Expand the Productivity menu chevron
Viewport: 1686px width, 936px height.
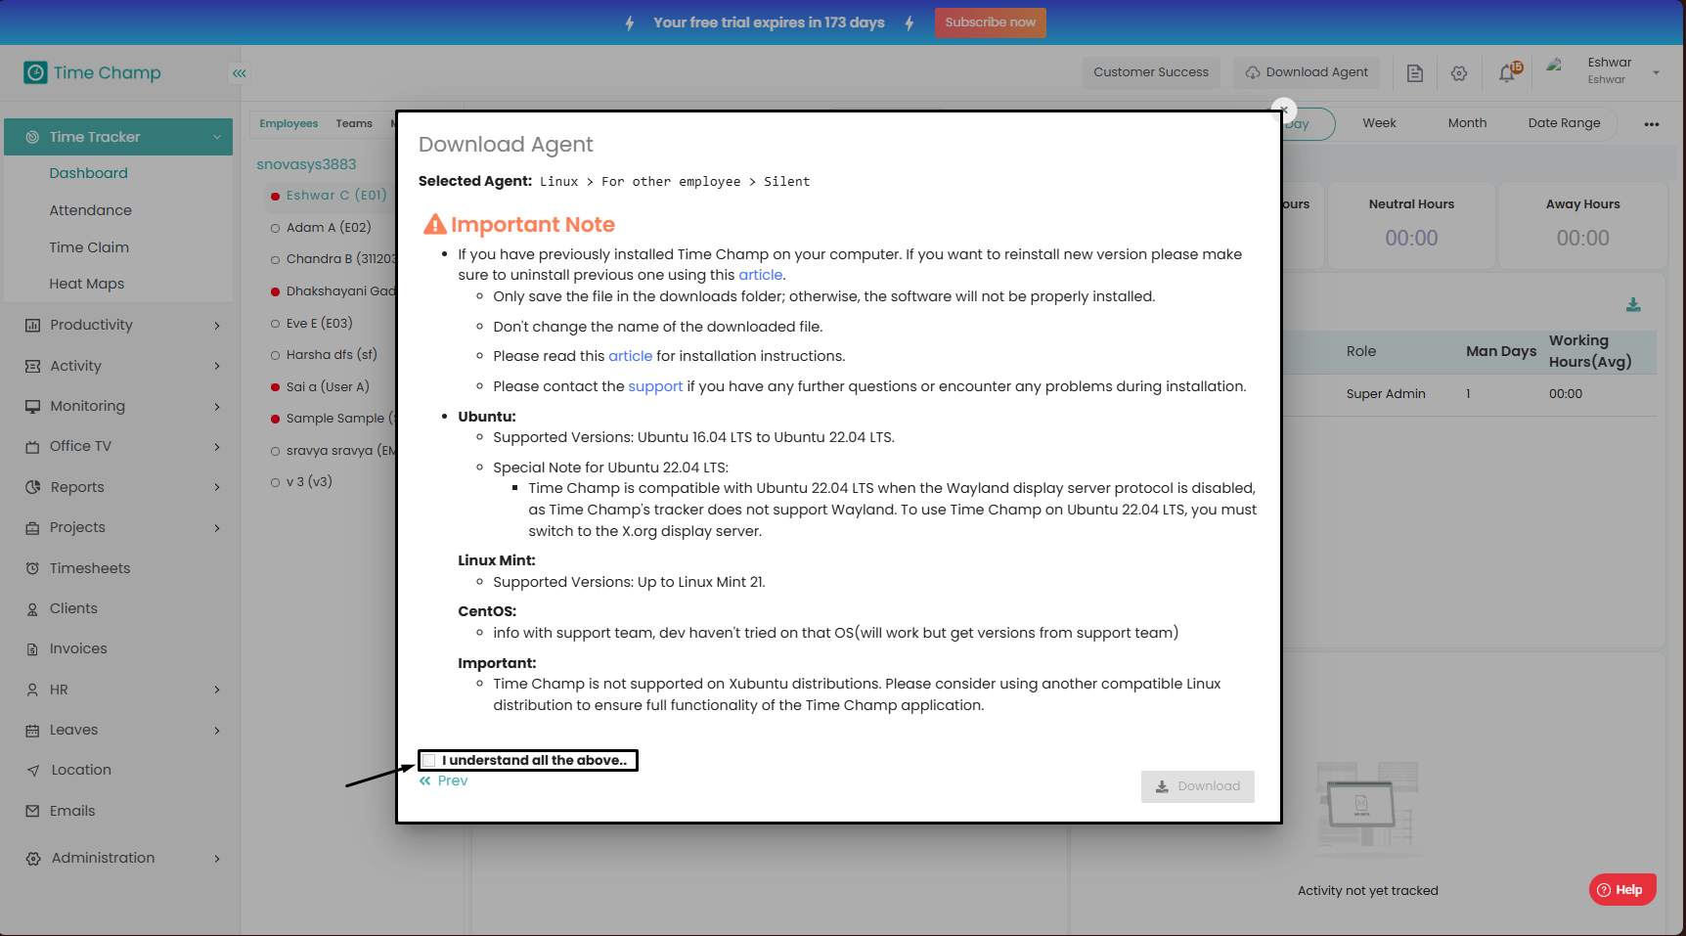coord(217,326)
